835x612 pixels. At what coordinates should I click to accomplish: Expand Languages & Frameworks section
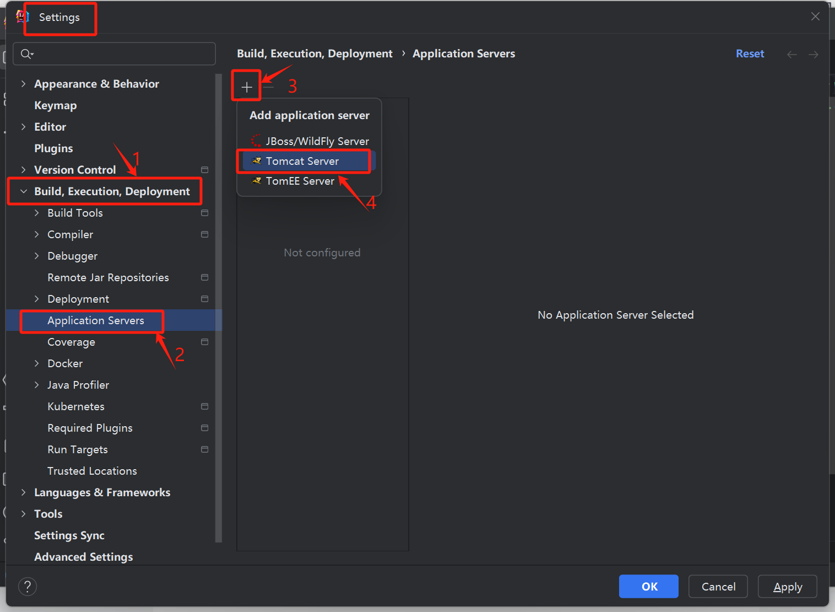[23, 492]
